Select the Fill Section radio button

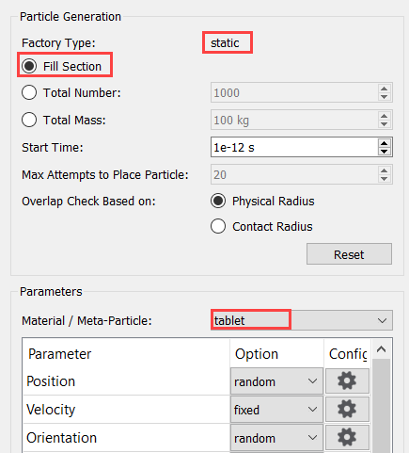click(x=29, y=66)
